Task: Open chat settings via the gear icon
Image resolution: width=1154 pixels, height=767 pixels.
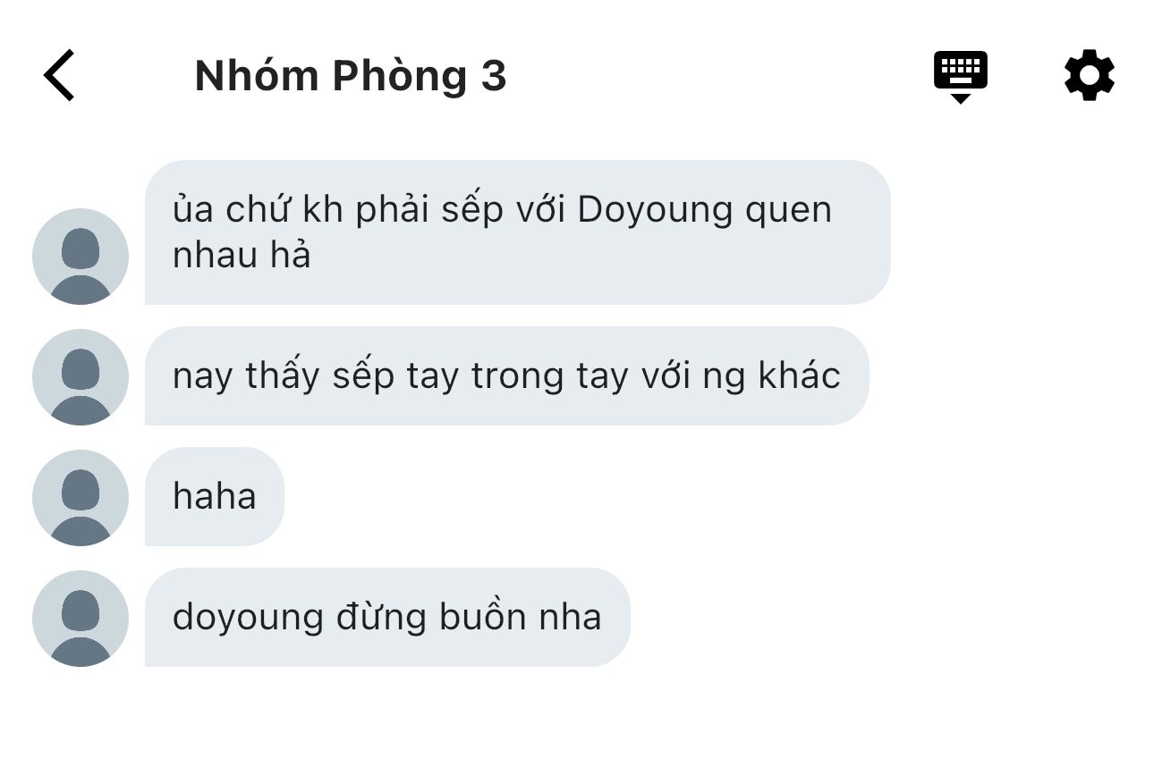Action: pos(1090,75)
